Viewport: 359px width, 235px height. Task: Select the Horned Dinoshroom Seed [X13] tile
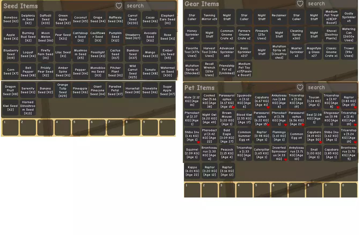pyautogui.click(x=28, y=108)
